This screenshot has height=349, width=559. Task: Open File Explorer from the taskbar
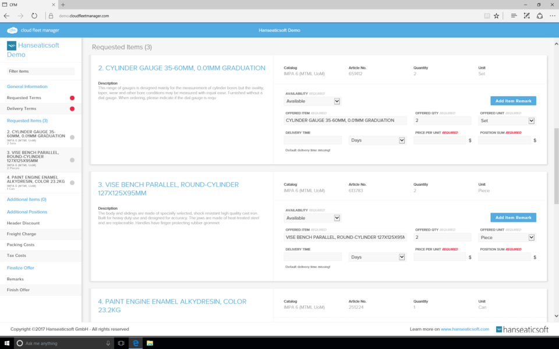click(x=150, y=343)
